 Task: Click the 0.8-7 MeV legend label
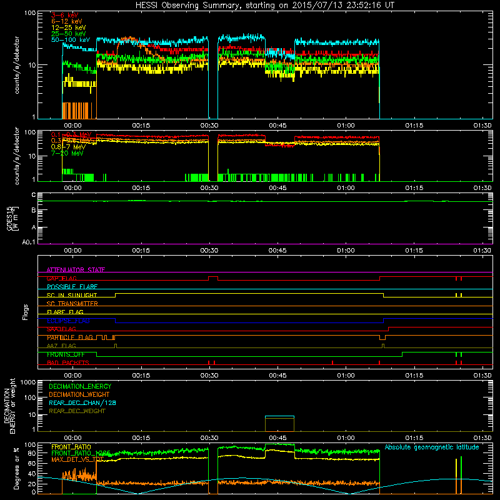point(68,147)
